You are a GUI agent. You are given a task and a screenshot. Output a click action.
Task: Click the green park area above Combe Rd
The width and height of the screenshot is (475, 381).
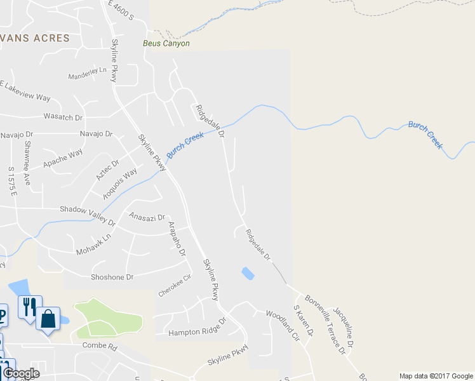pyautogui.click(x=109, y=319)
